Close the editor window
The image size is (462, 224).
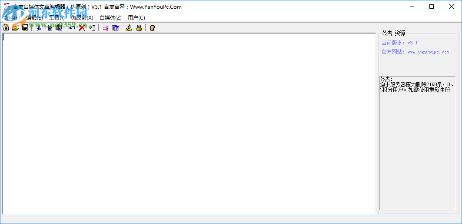(452, 7)
